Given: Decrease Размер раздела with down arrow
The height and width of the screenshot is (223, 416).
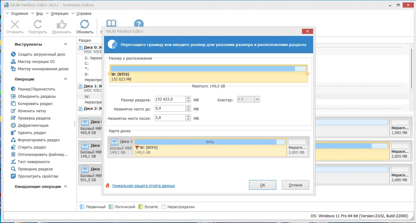Looking at the screenshot, I should (x=189, y=101).
